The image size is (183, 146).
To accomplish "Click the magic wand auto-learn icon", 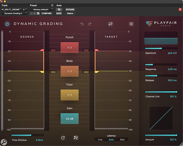I will click(x=76, y=138).
